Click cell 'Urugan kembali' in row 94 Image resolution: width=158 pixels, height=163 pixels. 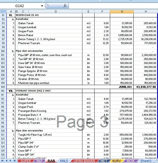(x=27, y=27)
